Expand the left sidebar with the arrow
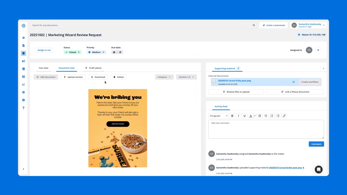Viewport: 347px width, 195px height. pyautogui.click(x=23, y=169)
